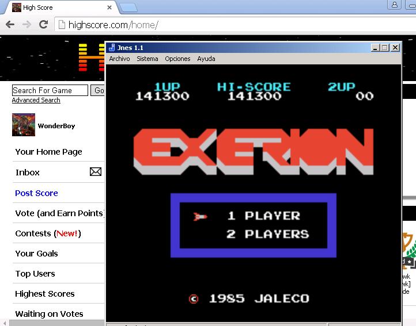
Task: Open the Highest Scores link
Action: [x=45, y=294]
